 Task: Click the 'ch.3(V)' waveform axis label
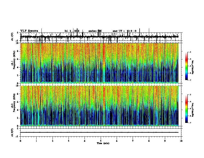(x=12, y=132)
